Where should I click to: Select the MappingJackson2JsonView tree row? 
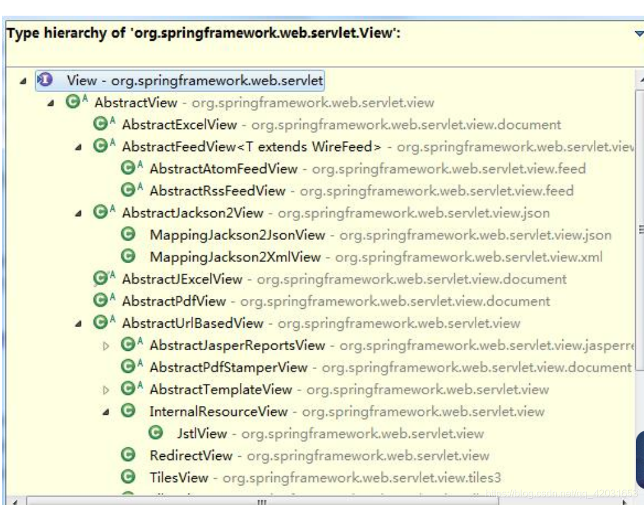[366, 234]
